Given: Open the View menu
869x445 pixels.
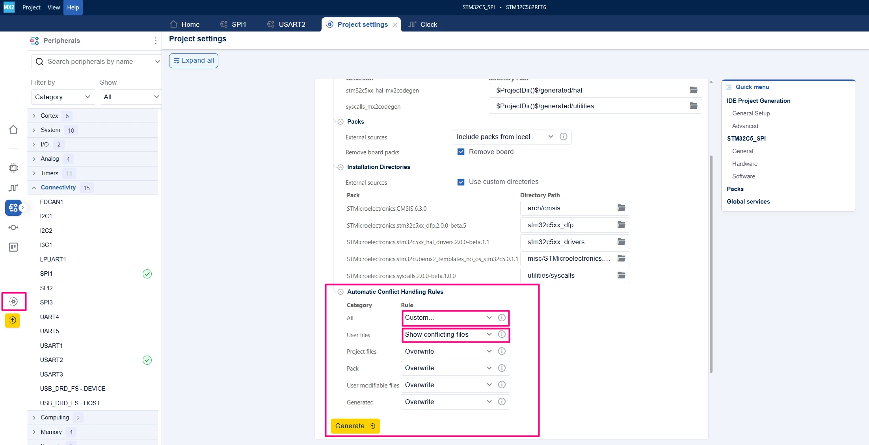Looking at the screenshot, I should pos(54,7).
